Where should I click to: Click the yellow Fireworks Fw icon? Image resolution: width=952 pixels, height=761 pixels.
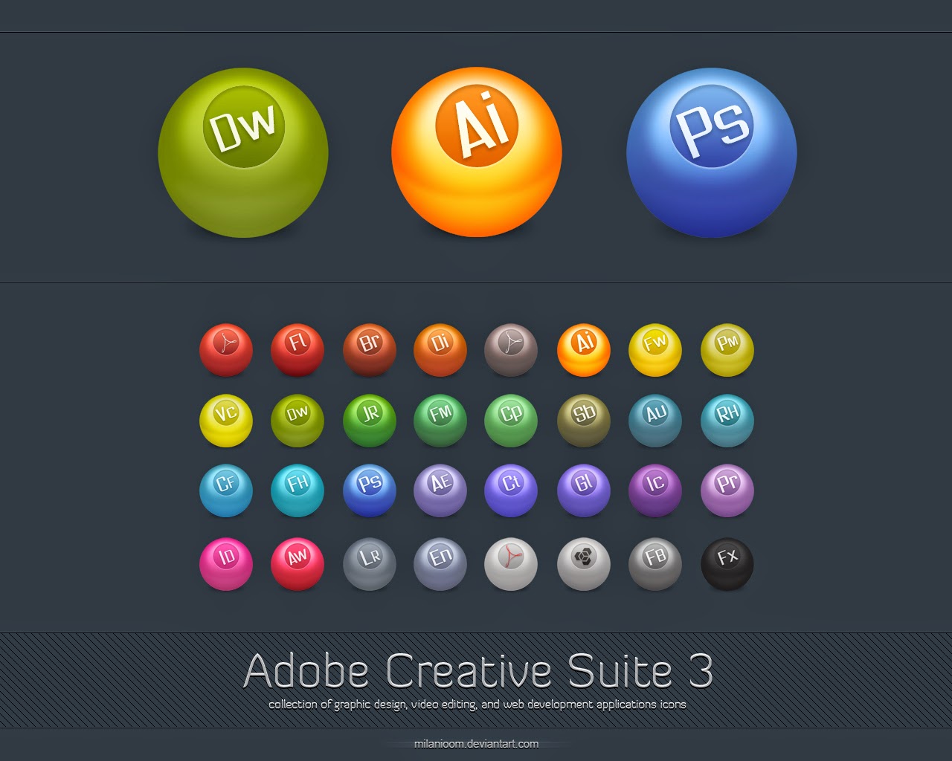click(x=655, y=349)
